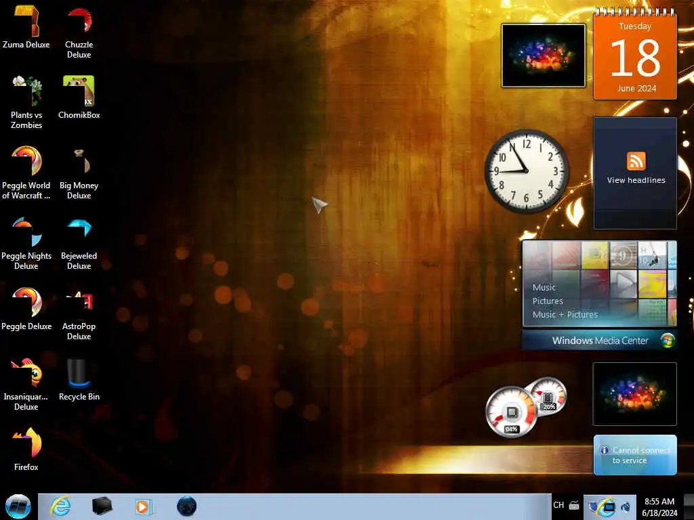The height and width of the screenshot is (520, 694).
Task: Select the Firefox desktop shortcut
Action: (26, 449)
